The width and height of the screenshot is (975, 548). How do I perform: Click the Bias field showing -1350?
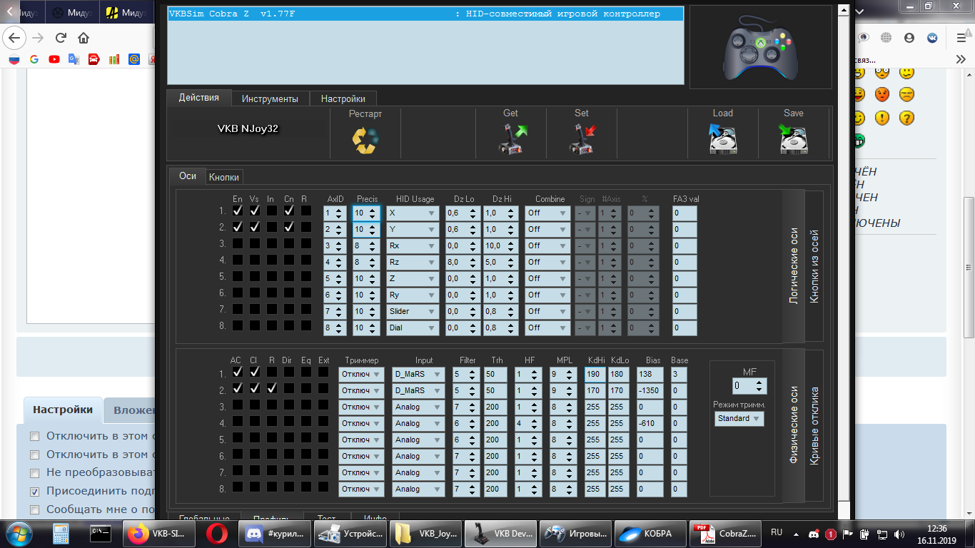650,391
